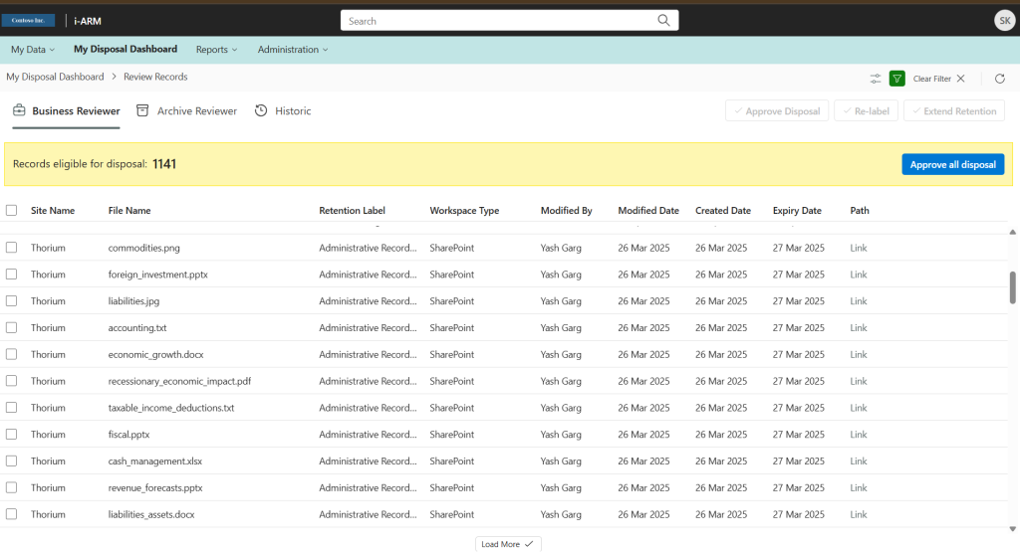
Task: Open the filter settings sliders icon
Action: (x=876, y=79)
